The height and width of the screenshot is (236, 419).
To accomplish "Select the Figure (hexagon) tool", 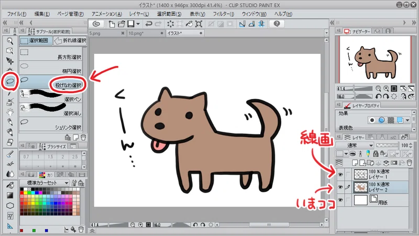I will 10,206.
